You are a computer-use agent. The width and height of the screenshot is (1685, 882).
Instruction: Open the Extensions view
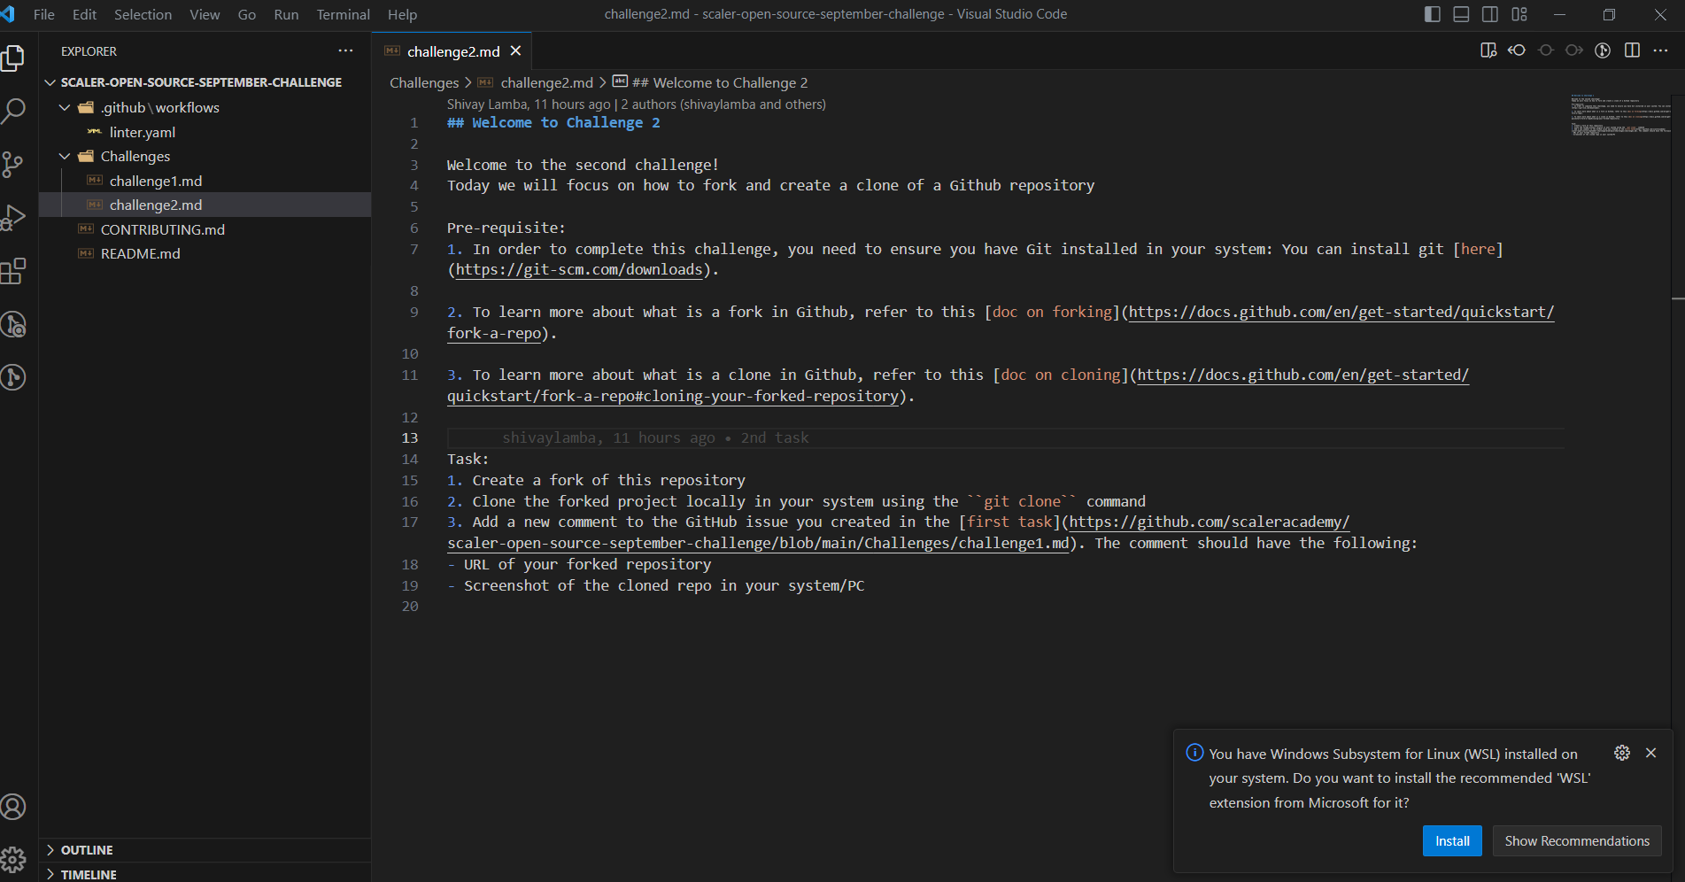(x=15, y=271)
